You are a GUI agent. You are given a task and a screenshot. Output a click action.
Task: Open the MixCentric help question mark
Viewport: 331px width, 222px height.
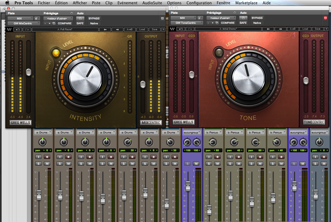(163, 29)
